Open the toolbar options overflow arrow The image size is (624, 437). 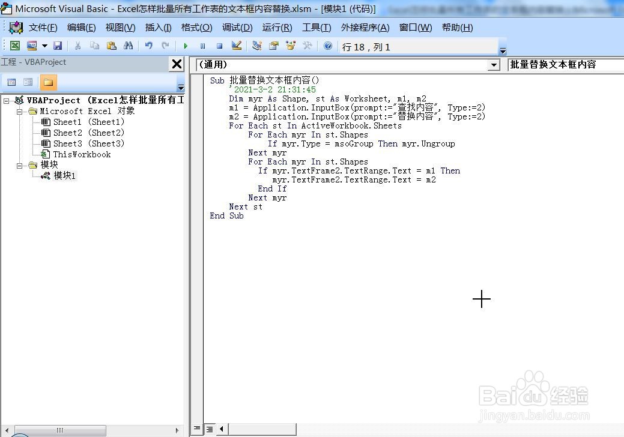[503, 50]
